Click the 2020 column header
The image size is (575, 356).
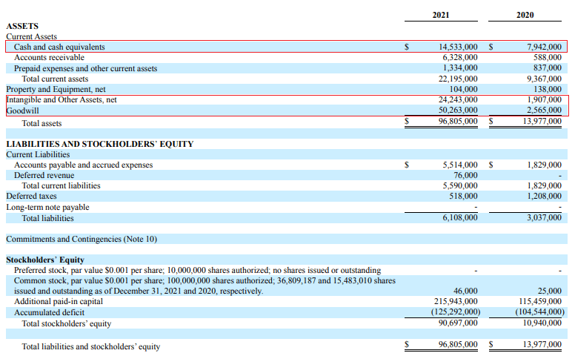click(x=525, y=15)
